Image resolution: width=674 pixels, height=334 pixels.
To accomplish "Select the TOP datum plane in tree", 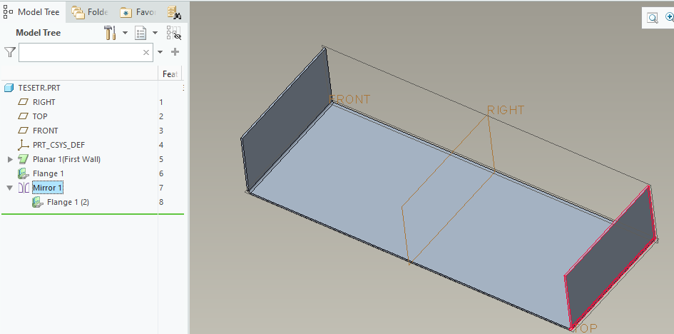I will (x=40, y=116).
